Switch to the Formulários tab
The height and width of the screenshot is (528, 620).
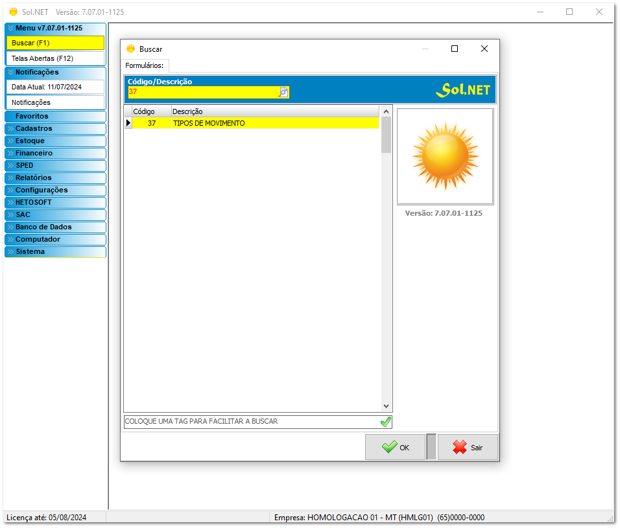click(x=145, y=65)
